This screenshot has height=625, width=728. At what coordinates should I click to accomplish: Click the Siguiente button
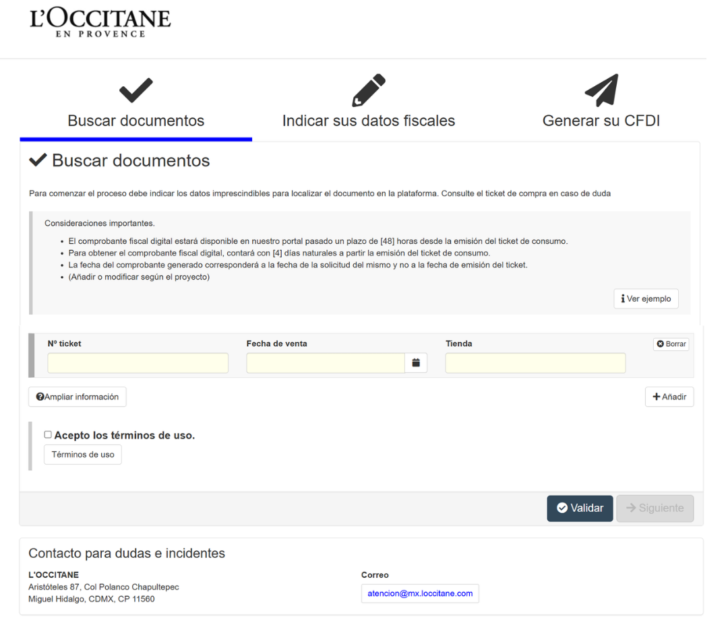(x=655, y=508)
